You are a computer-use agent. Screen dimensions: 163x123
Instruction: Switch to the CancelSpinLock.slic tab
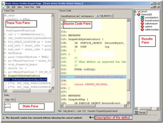pyautogui.click(x=70, y=16)
